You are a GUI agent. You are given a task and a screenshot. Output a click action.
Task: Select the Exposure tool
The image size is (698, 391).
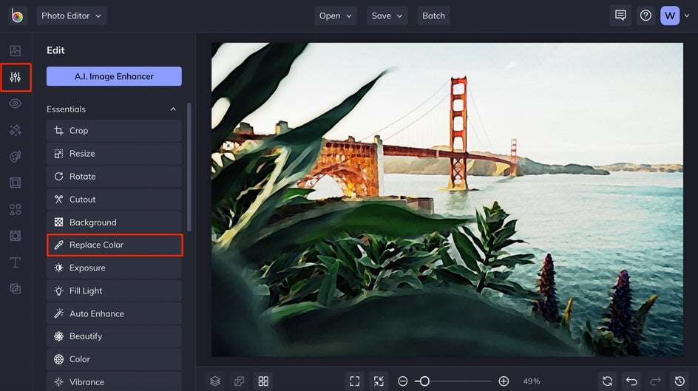click(x=114, y=268)
